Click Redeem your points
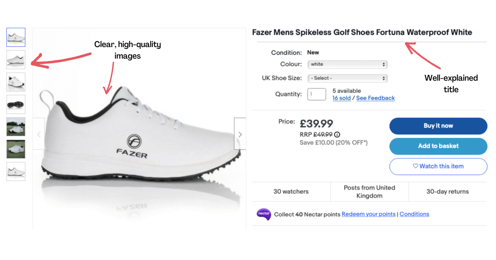Image resolution: width=496 pixels, height=260 pixels. click(x=368, y=214)
